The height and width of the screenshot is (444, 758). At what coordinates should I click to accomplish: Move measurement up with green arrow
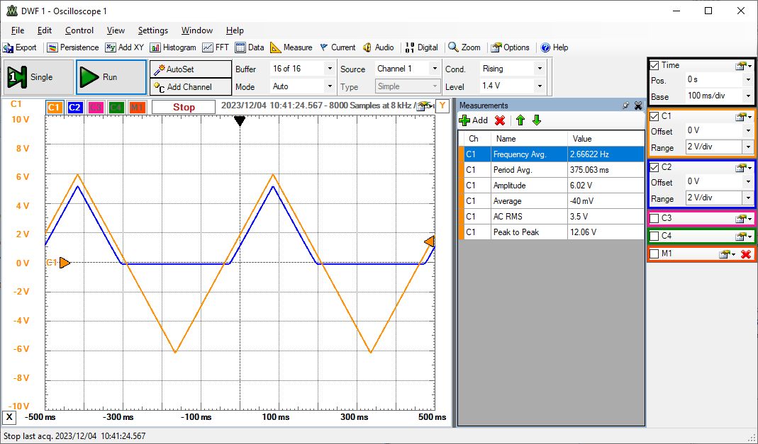tap(520, 120)
